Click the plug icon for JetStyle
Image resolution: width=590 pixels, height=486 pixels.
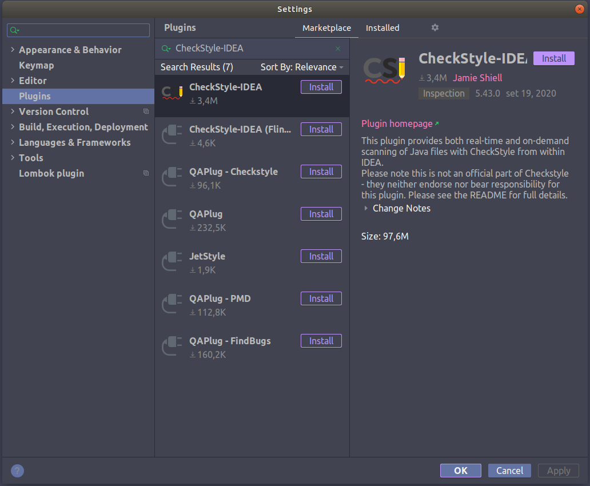[172, 261]
